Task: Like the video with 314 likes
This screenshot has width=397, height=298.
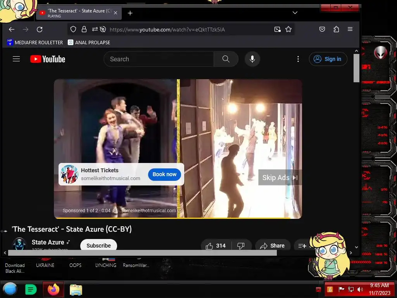Action: (x=216, y=246)
